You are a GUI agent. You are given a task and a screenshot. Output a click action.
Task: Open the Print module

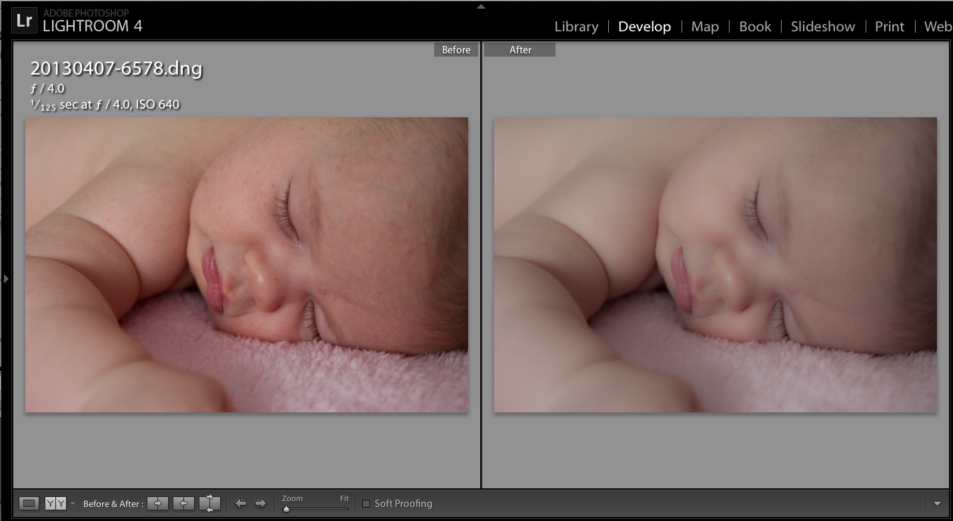point(889,27)
